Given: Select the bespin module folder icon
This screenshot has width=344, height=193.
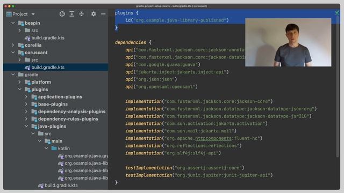Looking at the screenshot, I should 21,23.
